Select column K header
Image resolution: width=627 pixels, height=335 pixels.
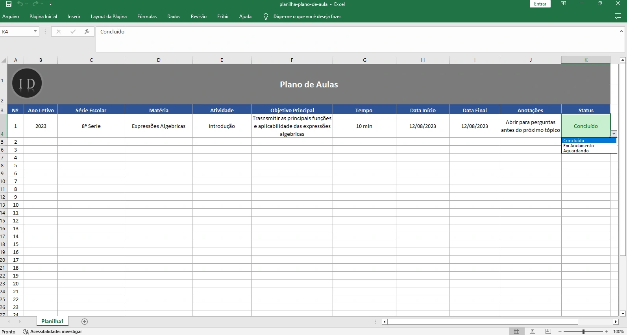(586, 60)
